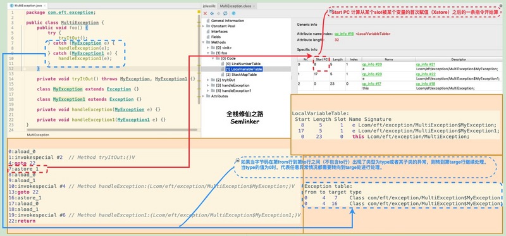Expand the Constant Pool tree node
This screenshot has height=236, width=506.
click(x=203, y=26)
